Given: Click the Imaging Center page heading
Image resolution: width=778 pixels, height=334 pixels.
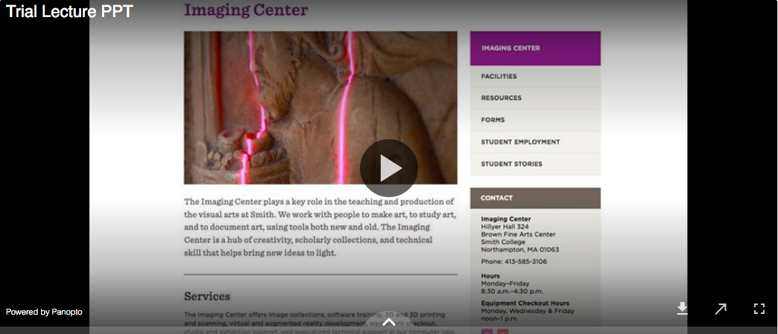Looking at the screenshot, I should point(246,10).
